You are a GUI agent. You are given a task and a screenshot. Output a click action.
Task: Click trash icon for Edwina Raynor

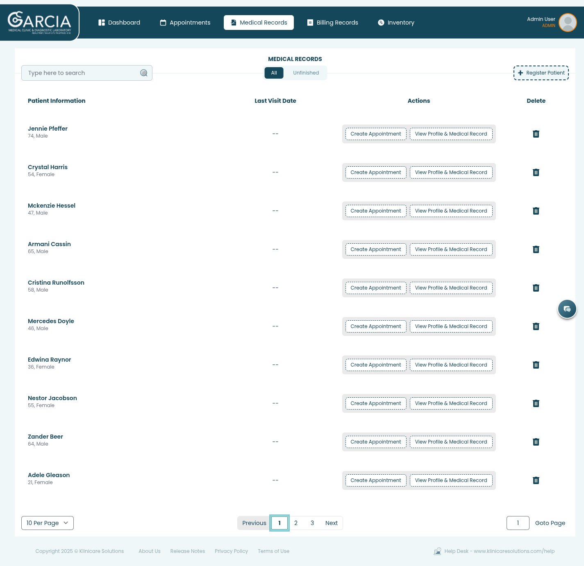[x=536, y=365]
